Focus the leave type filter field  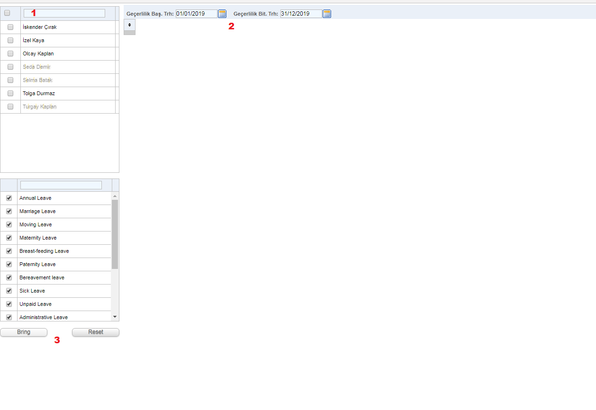tap(61, 185)
